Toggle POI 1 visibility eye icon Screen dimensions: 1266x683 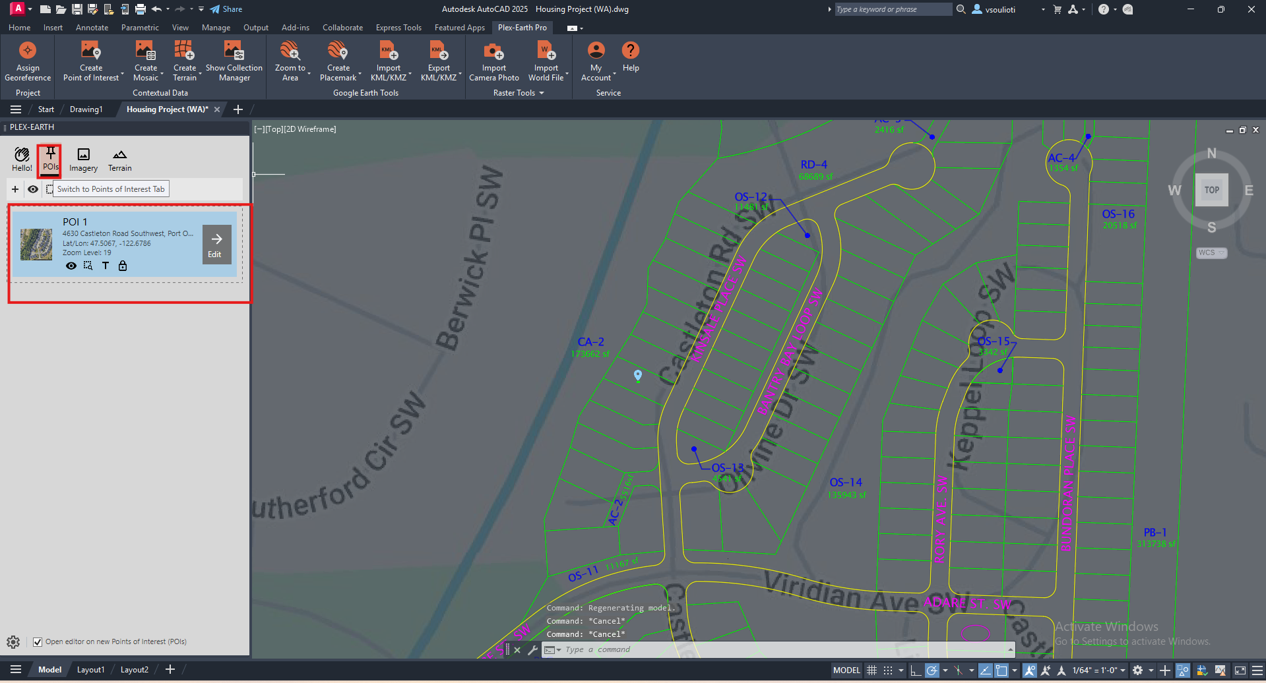[x=71, y=266]
